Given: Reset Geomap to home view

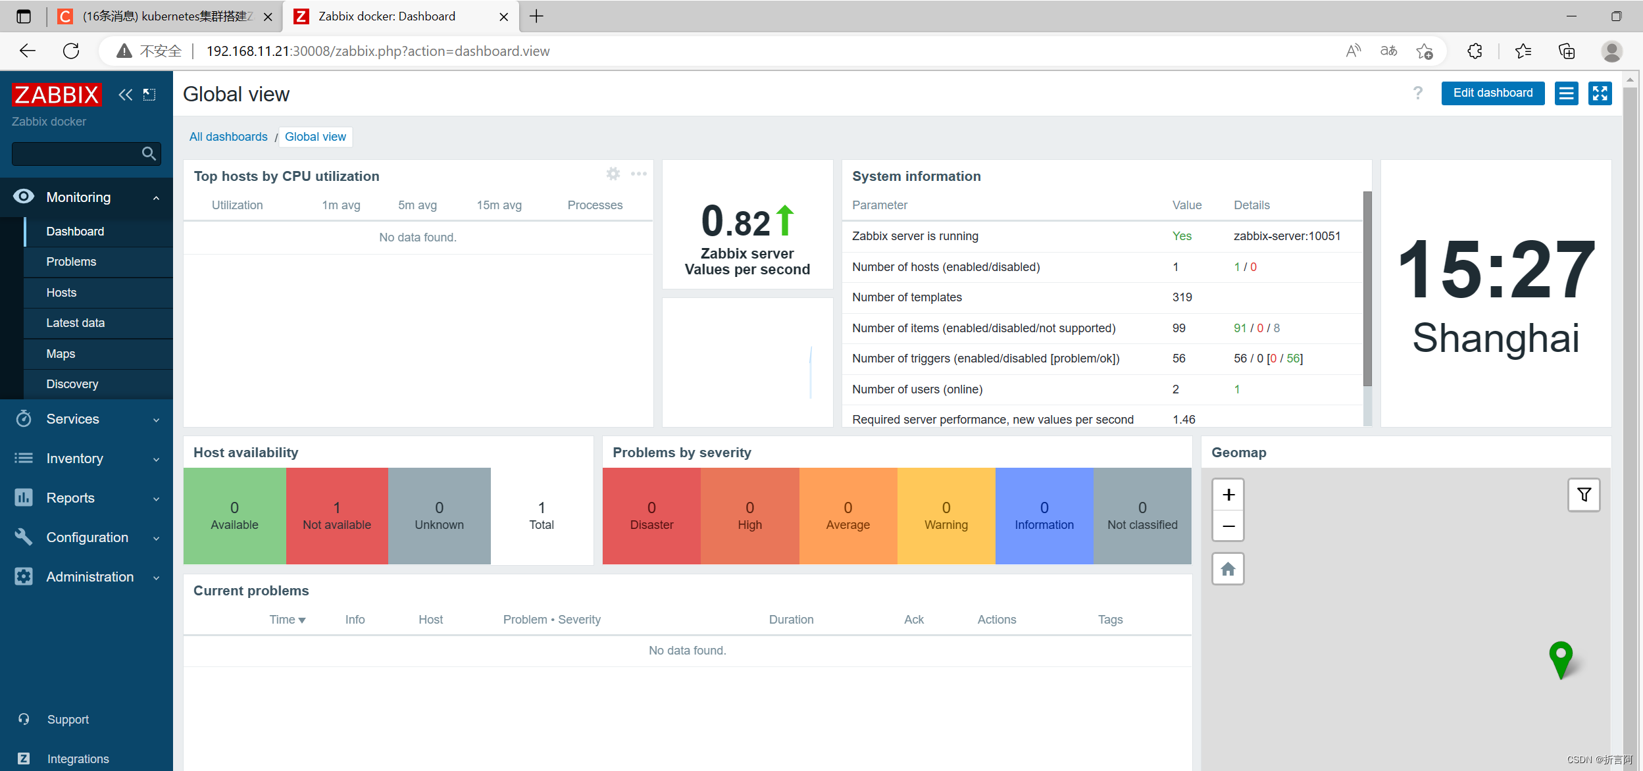Looking at the screenshot, I should pos(1228,569).
